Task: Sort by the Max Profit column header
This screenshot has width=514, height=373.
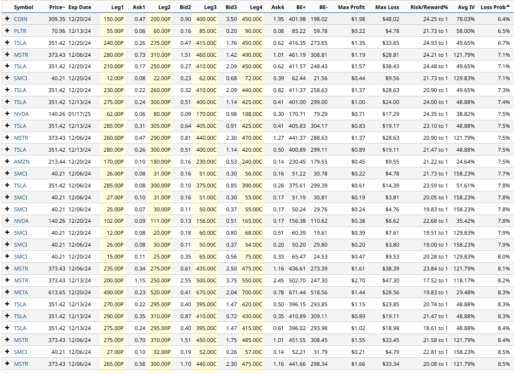Action: 351,7
